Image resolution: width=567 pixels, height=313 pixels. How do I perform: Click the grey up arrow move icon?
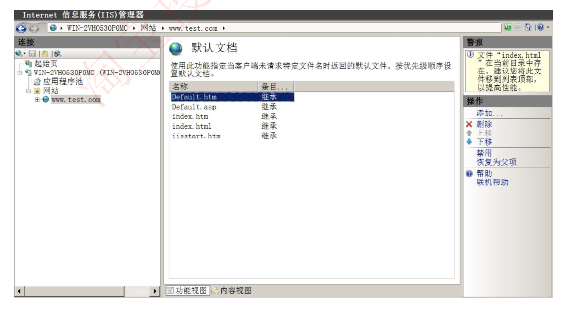(469, 133)
